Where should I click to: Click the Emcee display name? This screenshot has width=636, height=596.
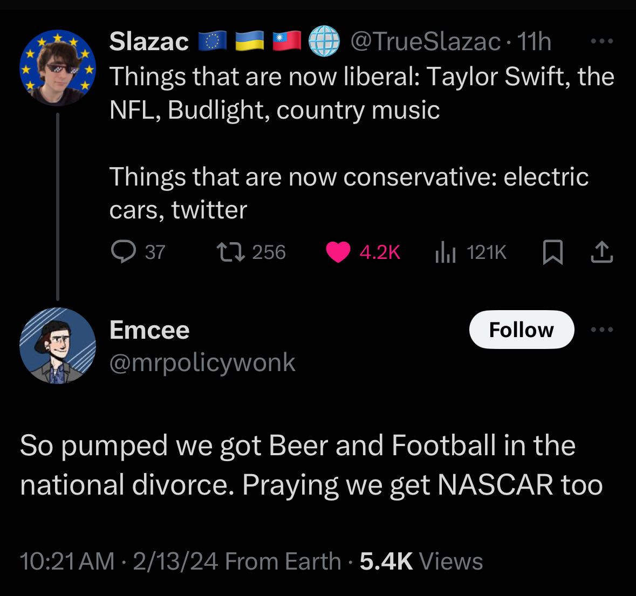(149, 330)
